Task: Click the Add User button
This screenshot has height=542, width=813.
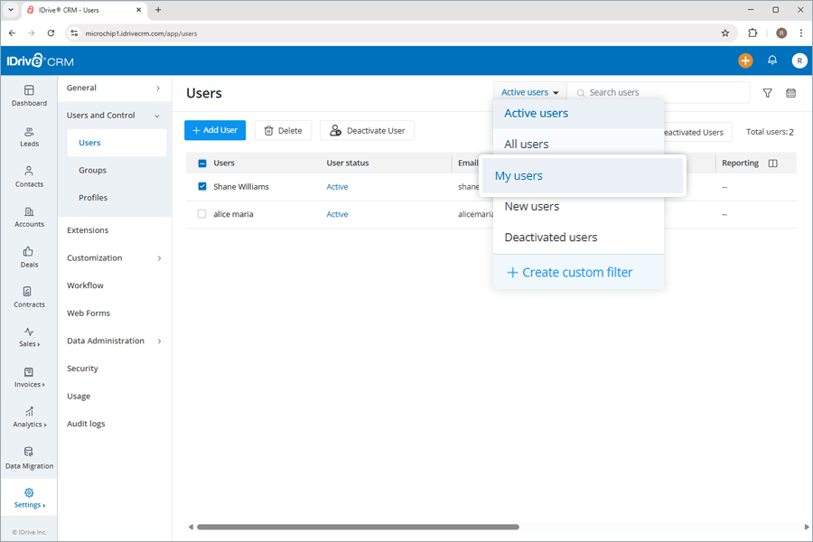Action: [214, 129]
